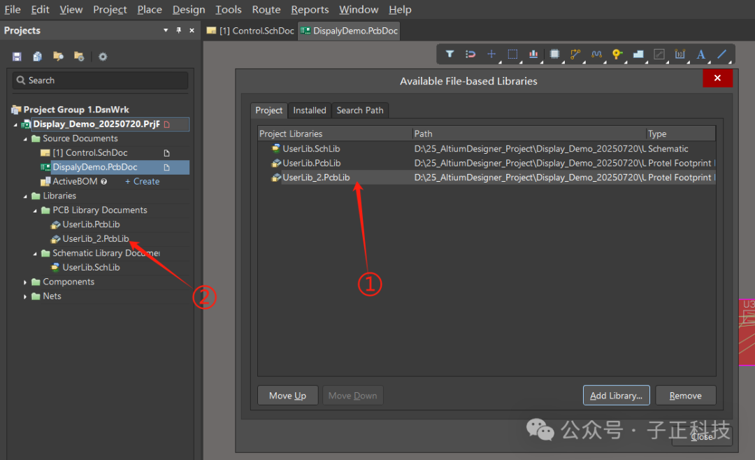Click the Path column header

529,134
